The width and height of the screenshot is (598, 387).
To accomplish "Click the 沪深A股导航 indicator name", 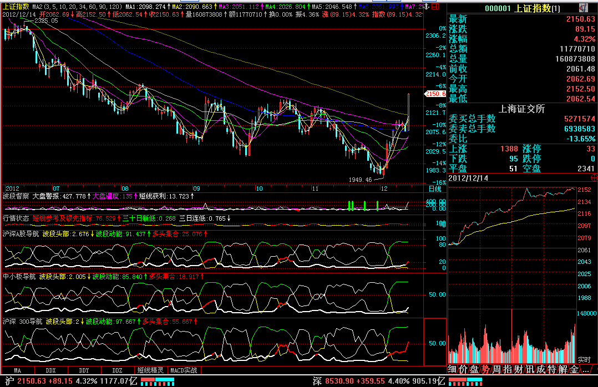I will (21, 234).
